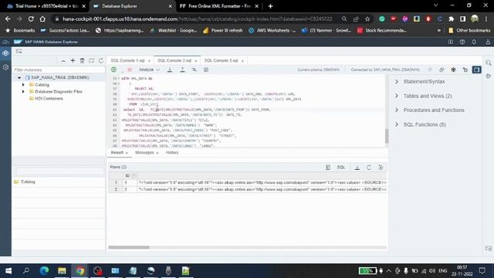Open File Explorer from Windows taskbar
The height and width of the screenshot is (278, 494).
coord(62,271)
